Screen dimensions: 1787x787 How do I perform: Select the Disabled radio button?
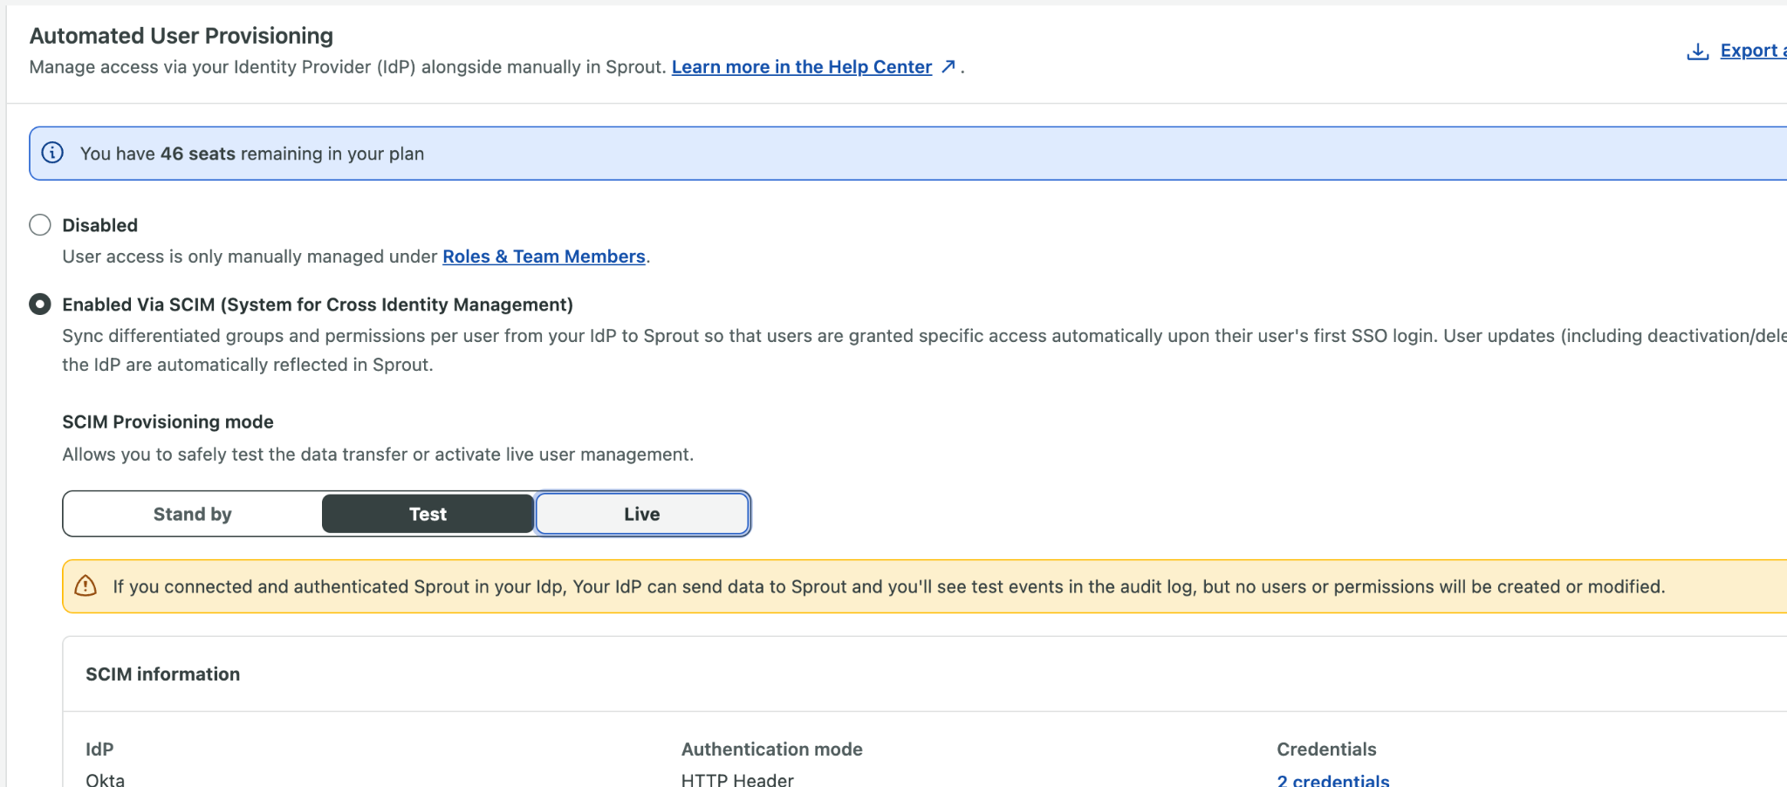click(40, 225)
